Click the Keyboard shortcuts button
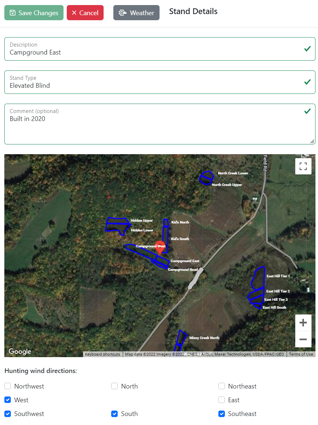This screenshot has height=425, width=318. coord(102,354)
